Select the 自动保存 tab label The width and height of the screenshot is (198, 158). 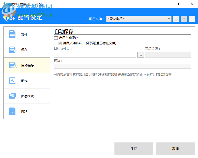point(27,65)
